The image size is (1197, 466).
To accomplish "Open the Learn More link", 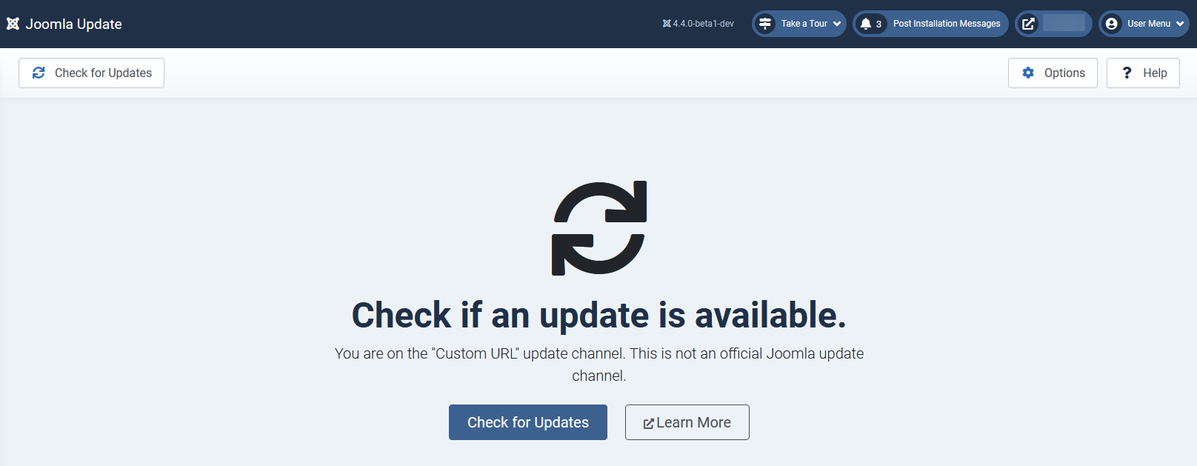I will click(687, 422).
